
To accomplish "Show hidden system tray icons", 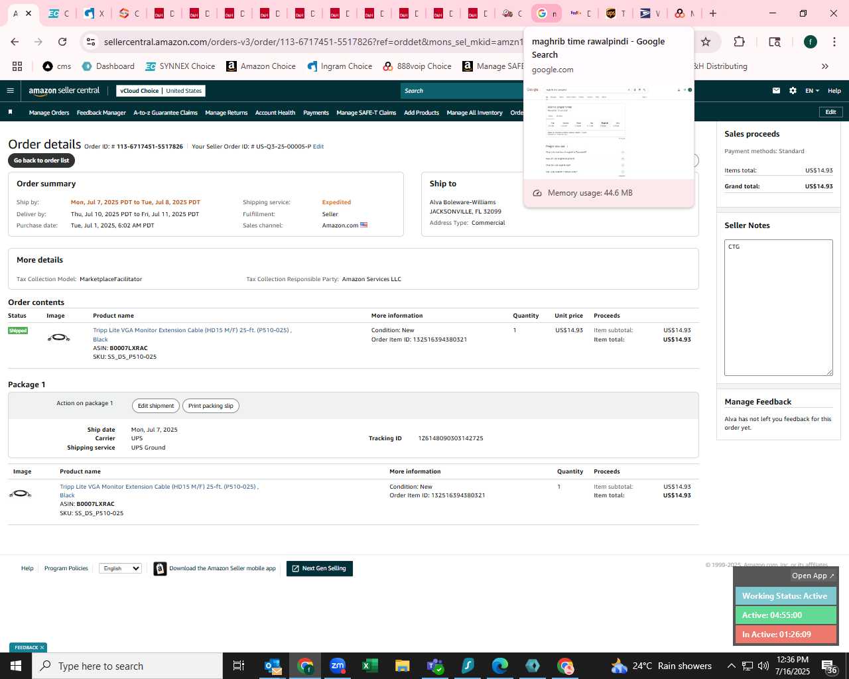I will click(x=731, y=666).
